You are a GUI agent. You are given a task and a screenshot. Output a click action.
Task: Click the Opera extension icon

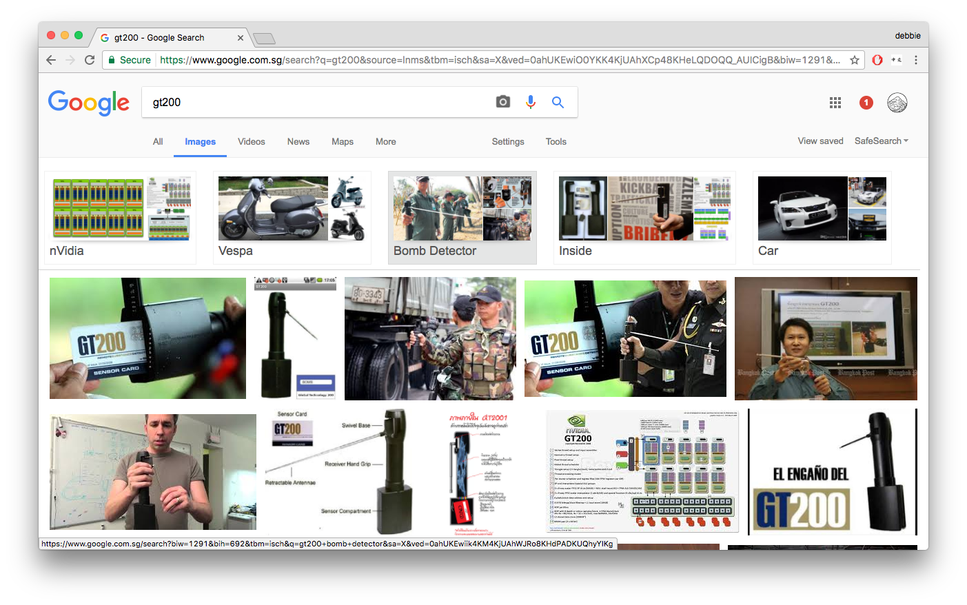[877, 60]
